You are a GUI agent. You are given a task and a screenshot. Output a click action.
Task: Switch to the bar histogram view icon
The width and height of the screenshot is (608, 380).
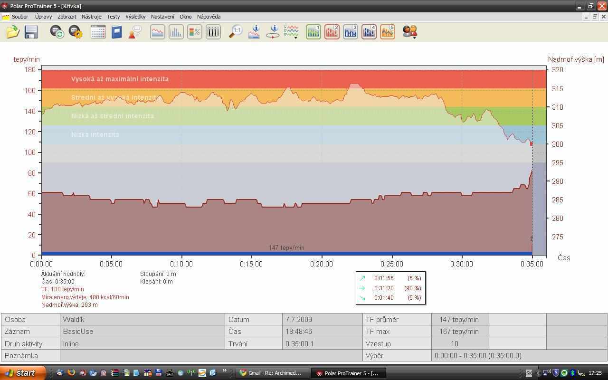coord(176,32)
